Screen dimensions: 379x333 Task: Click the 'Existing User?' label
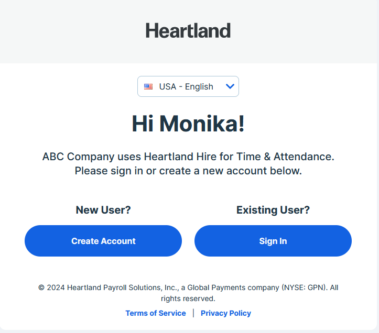pos(273,210)
